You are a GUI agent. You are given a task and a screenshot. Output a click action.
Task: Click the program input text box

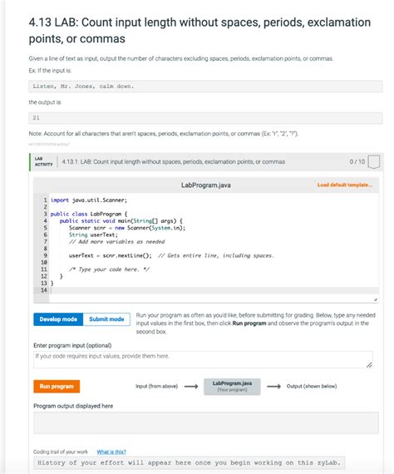click(203, 359)
